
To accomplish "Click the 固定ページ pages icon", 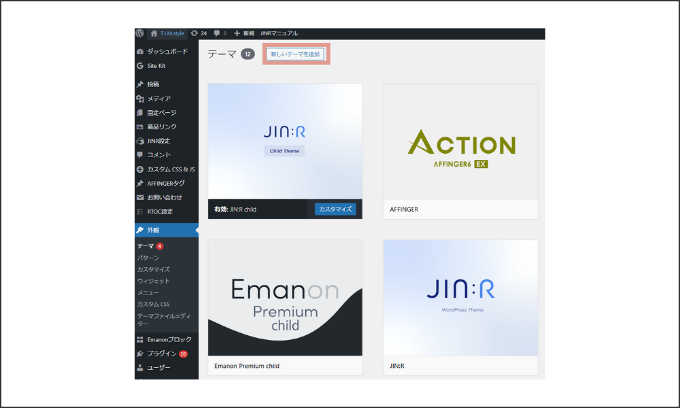I will (140, 113).
